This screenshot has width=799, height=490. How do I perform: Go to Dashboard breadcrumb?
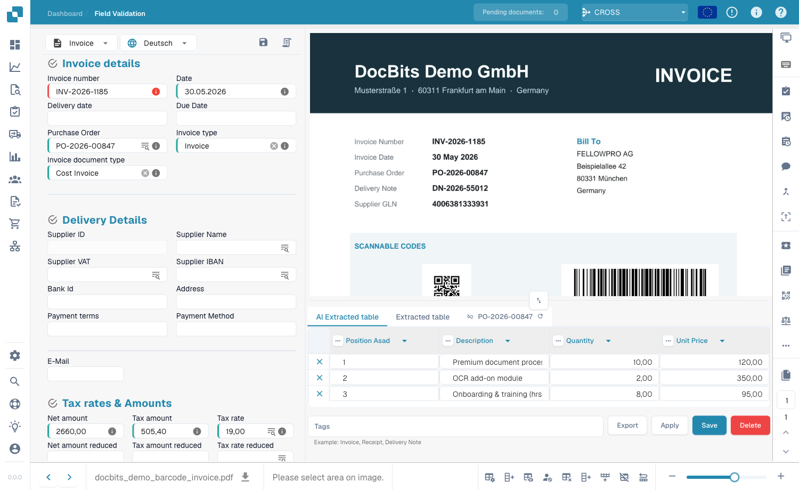pos(65,13)
